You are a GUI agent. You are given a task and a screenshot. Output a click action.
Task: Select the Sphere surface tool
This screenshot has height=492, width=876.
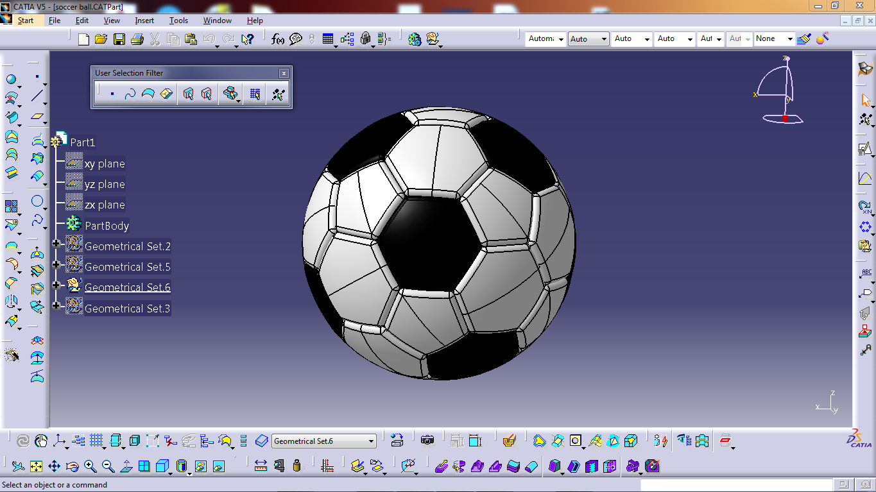(11, 80)
